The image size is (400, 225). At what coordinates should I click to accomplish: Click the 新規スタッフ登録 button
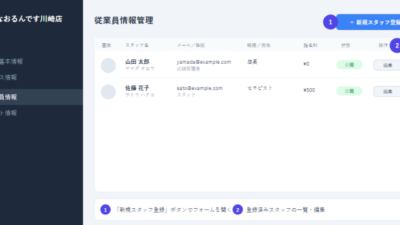click(368, 22)
